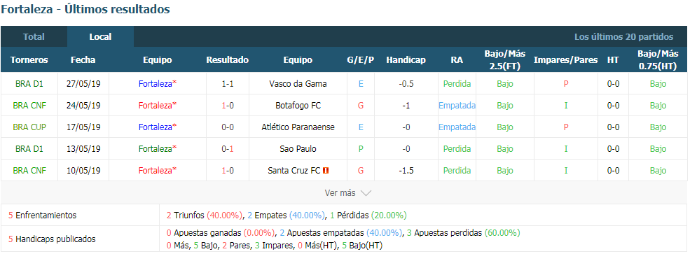690x254 pixels.
Task: Click the Sao Paulo team name
Action: pos(298,149)
